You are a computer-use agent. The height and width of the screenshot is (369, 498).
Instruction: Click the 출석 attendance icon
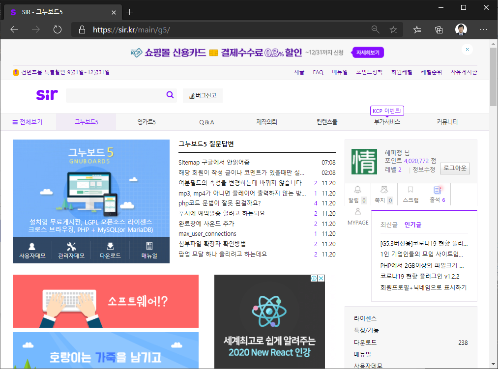pyautogui.click(x=437, y=190)
